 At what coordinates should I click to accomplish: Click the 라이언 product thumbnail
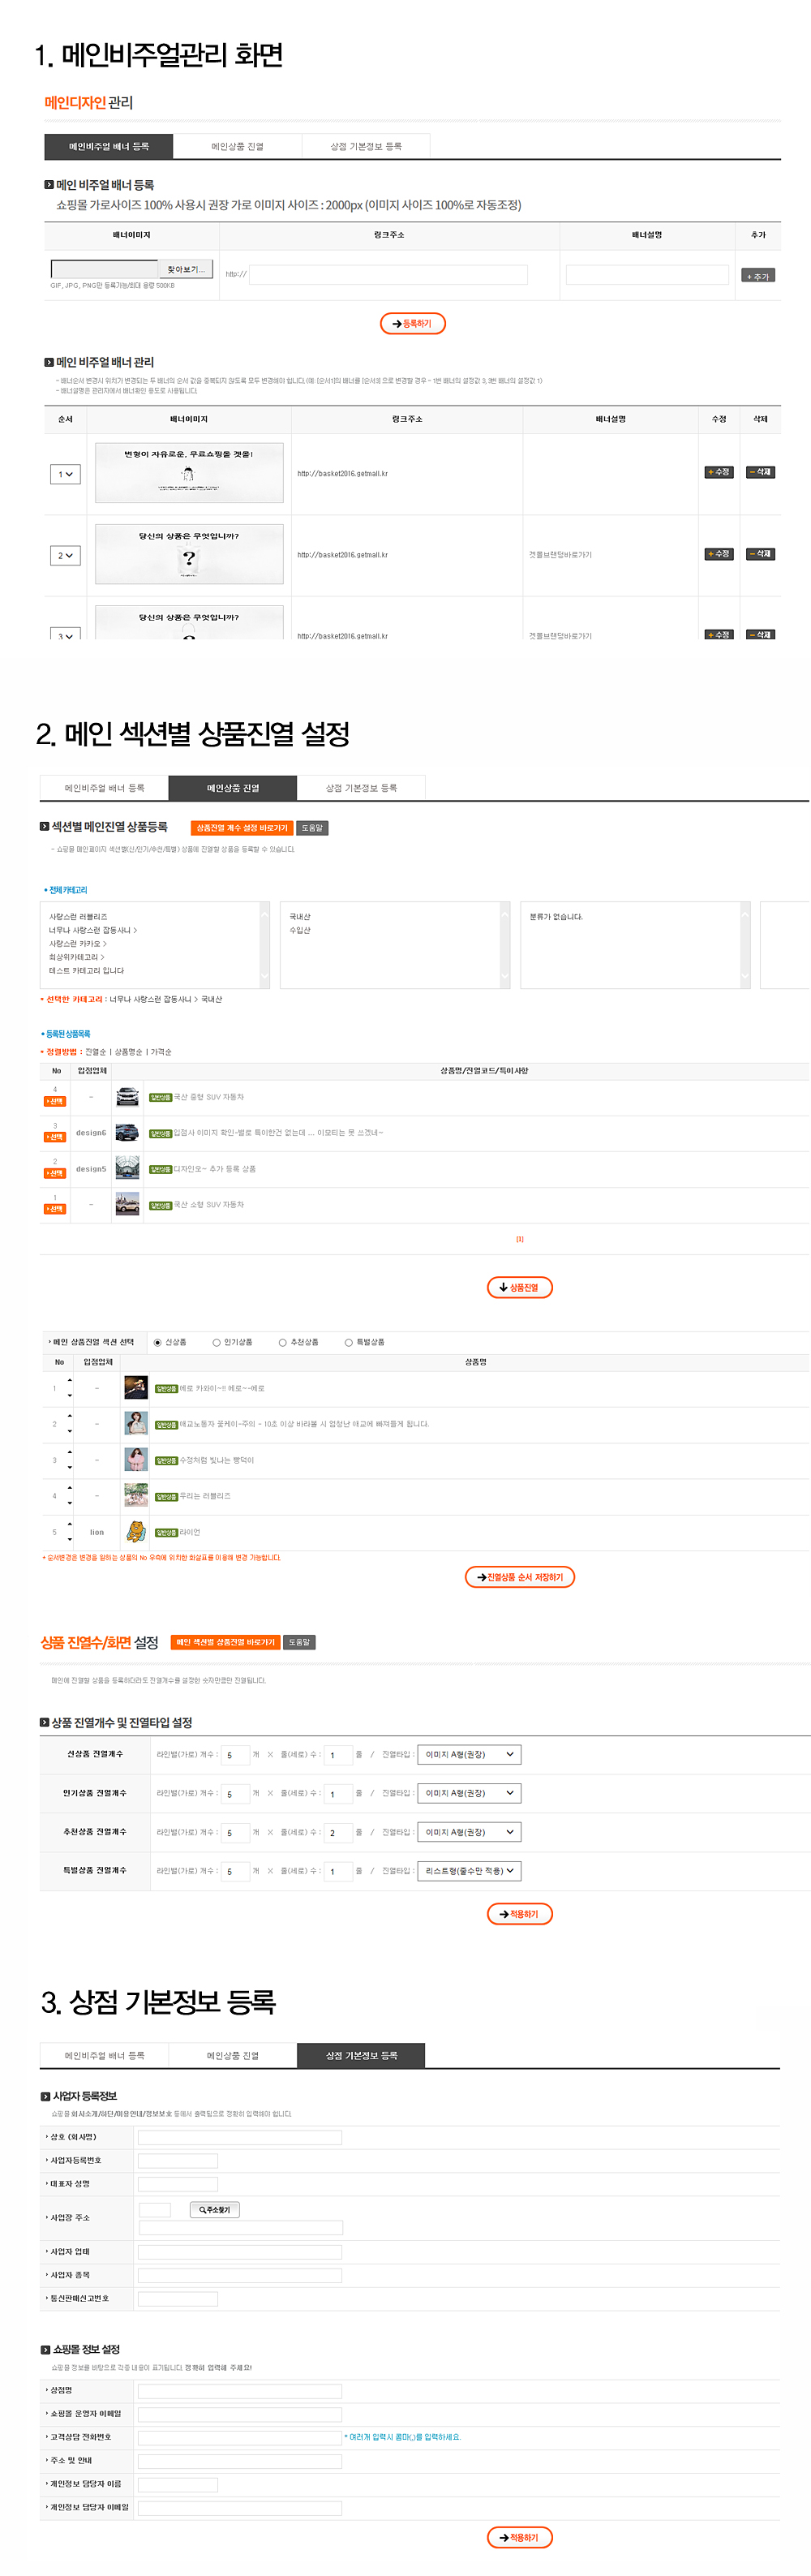tap(136, 1531)
